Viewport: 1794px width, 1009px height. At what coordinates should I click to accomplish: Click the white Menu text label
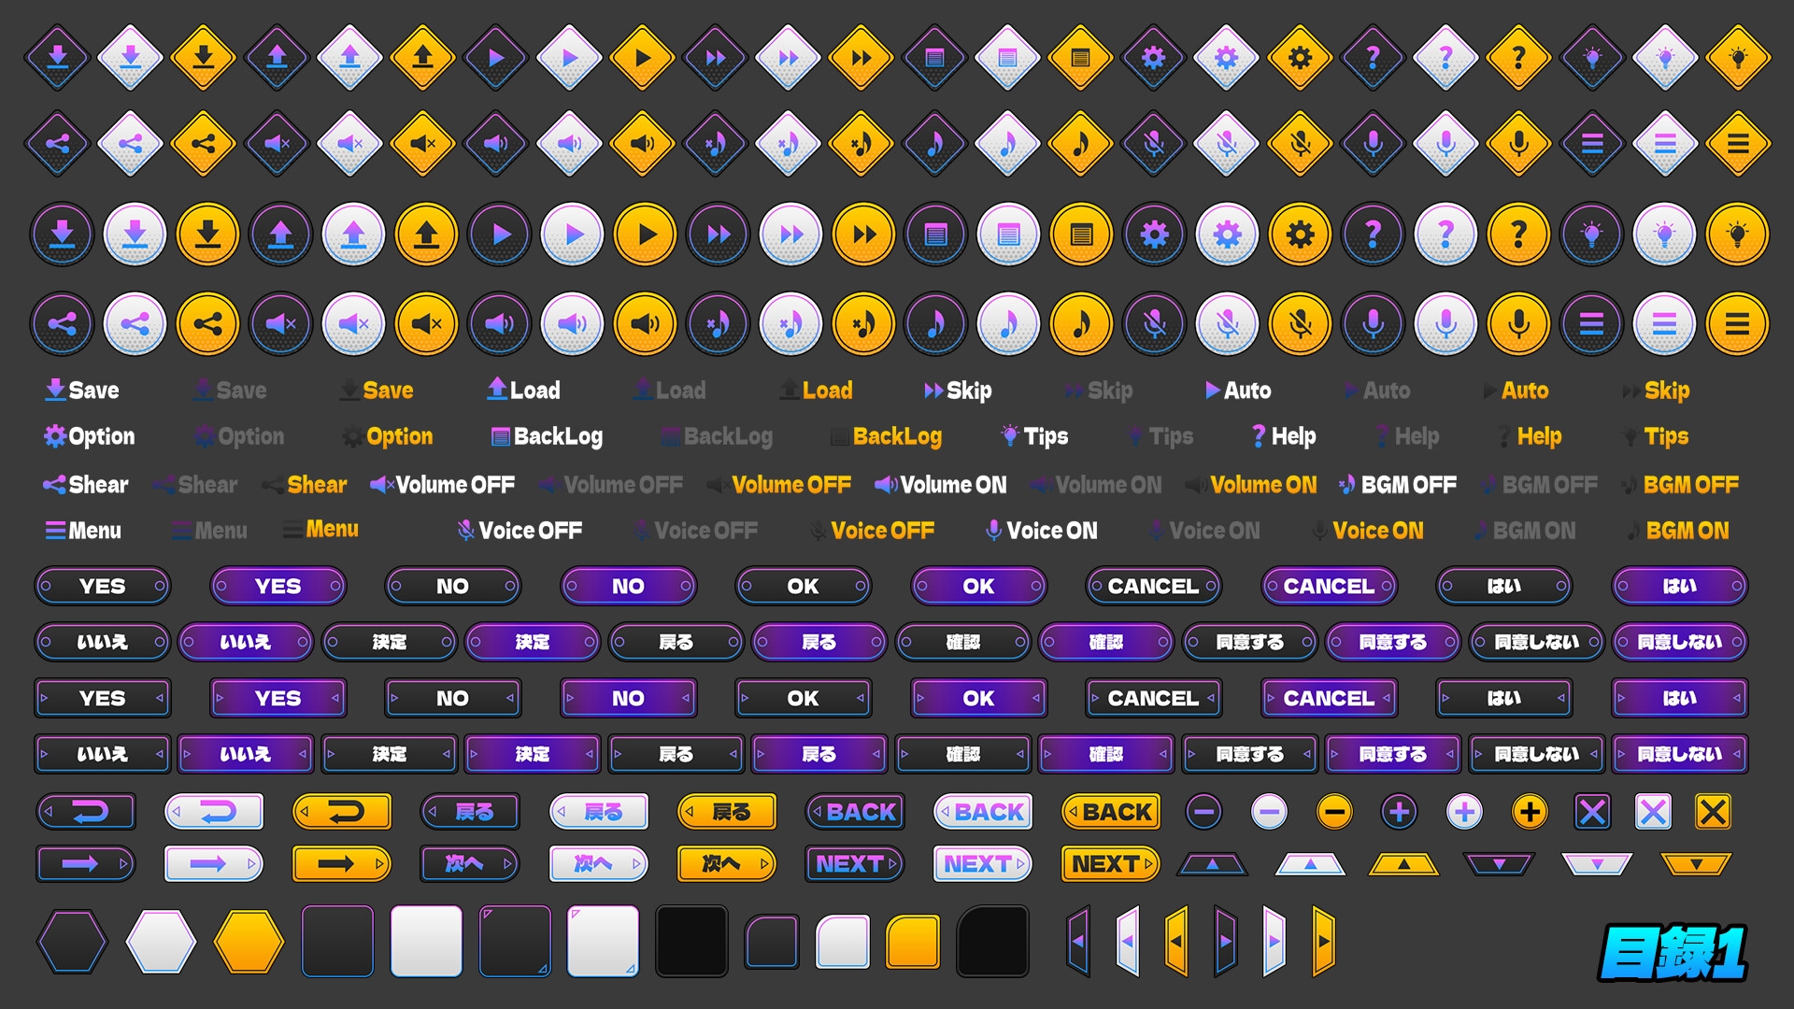coord(83,531)
